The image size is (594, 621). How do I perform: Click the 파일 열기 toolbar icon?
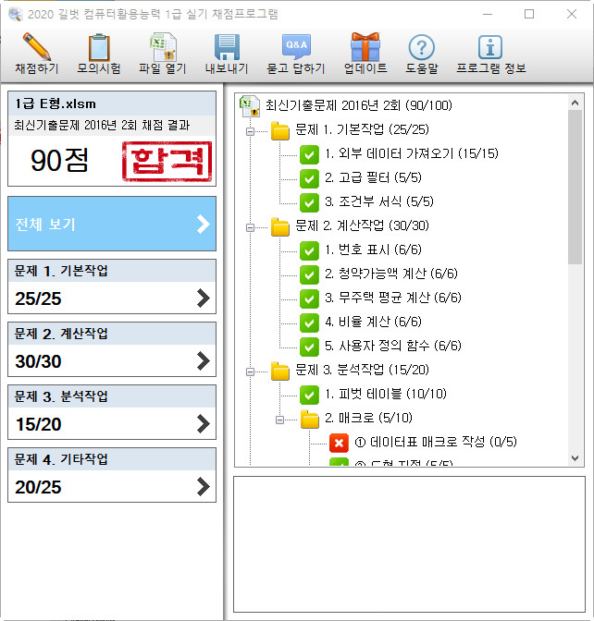(164, 47)
